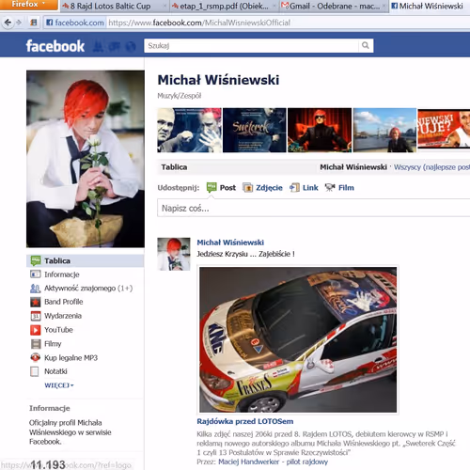Viewport: 470px width, 470px height.
Task: Select the Post share option
Action: [x=221, y=188]
